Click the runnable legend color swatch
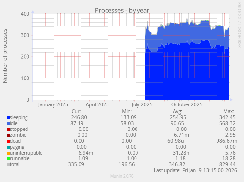The image size is (244, 182). point(8,159)
